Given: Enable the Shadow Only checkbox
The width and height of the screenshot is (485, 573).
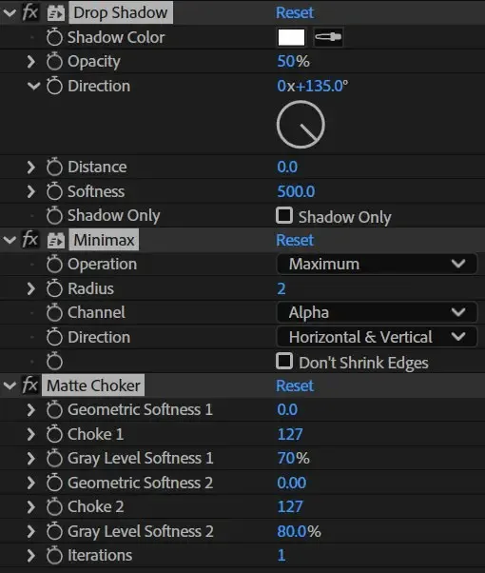Looking at the screenshot, I should (284, 216).
